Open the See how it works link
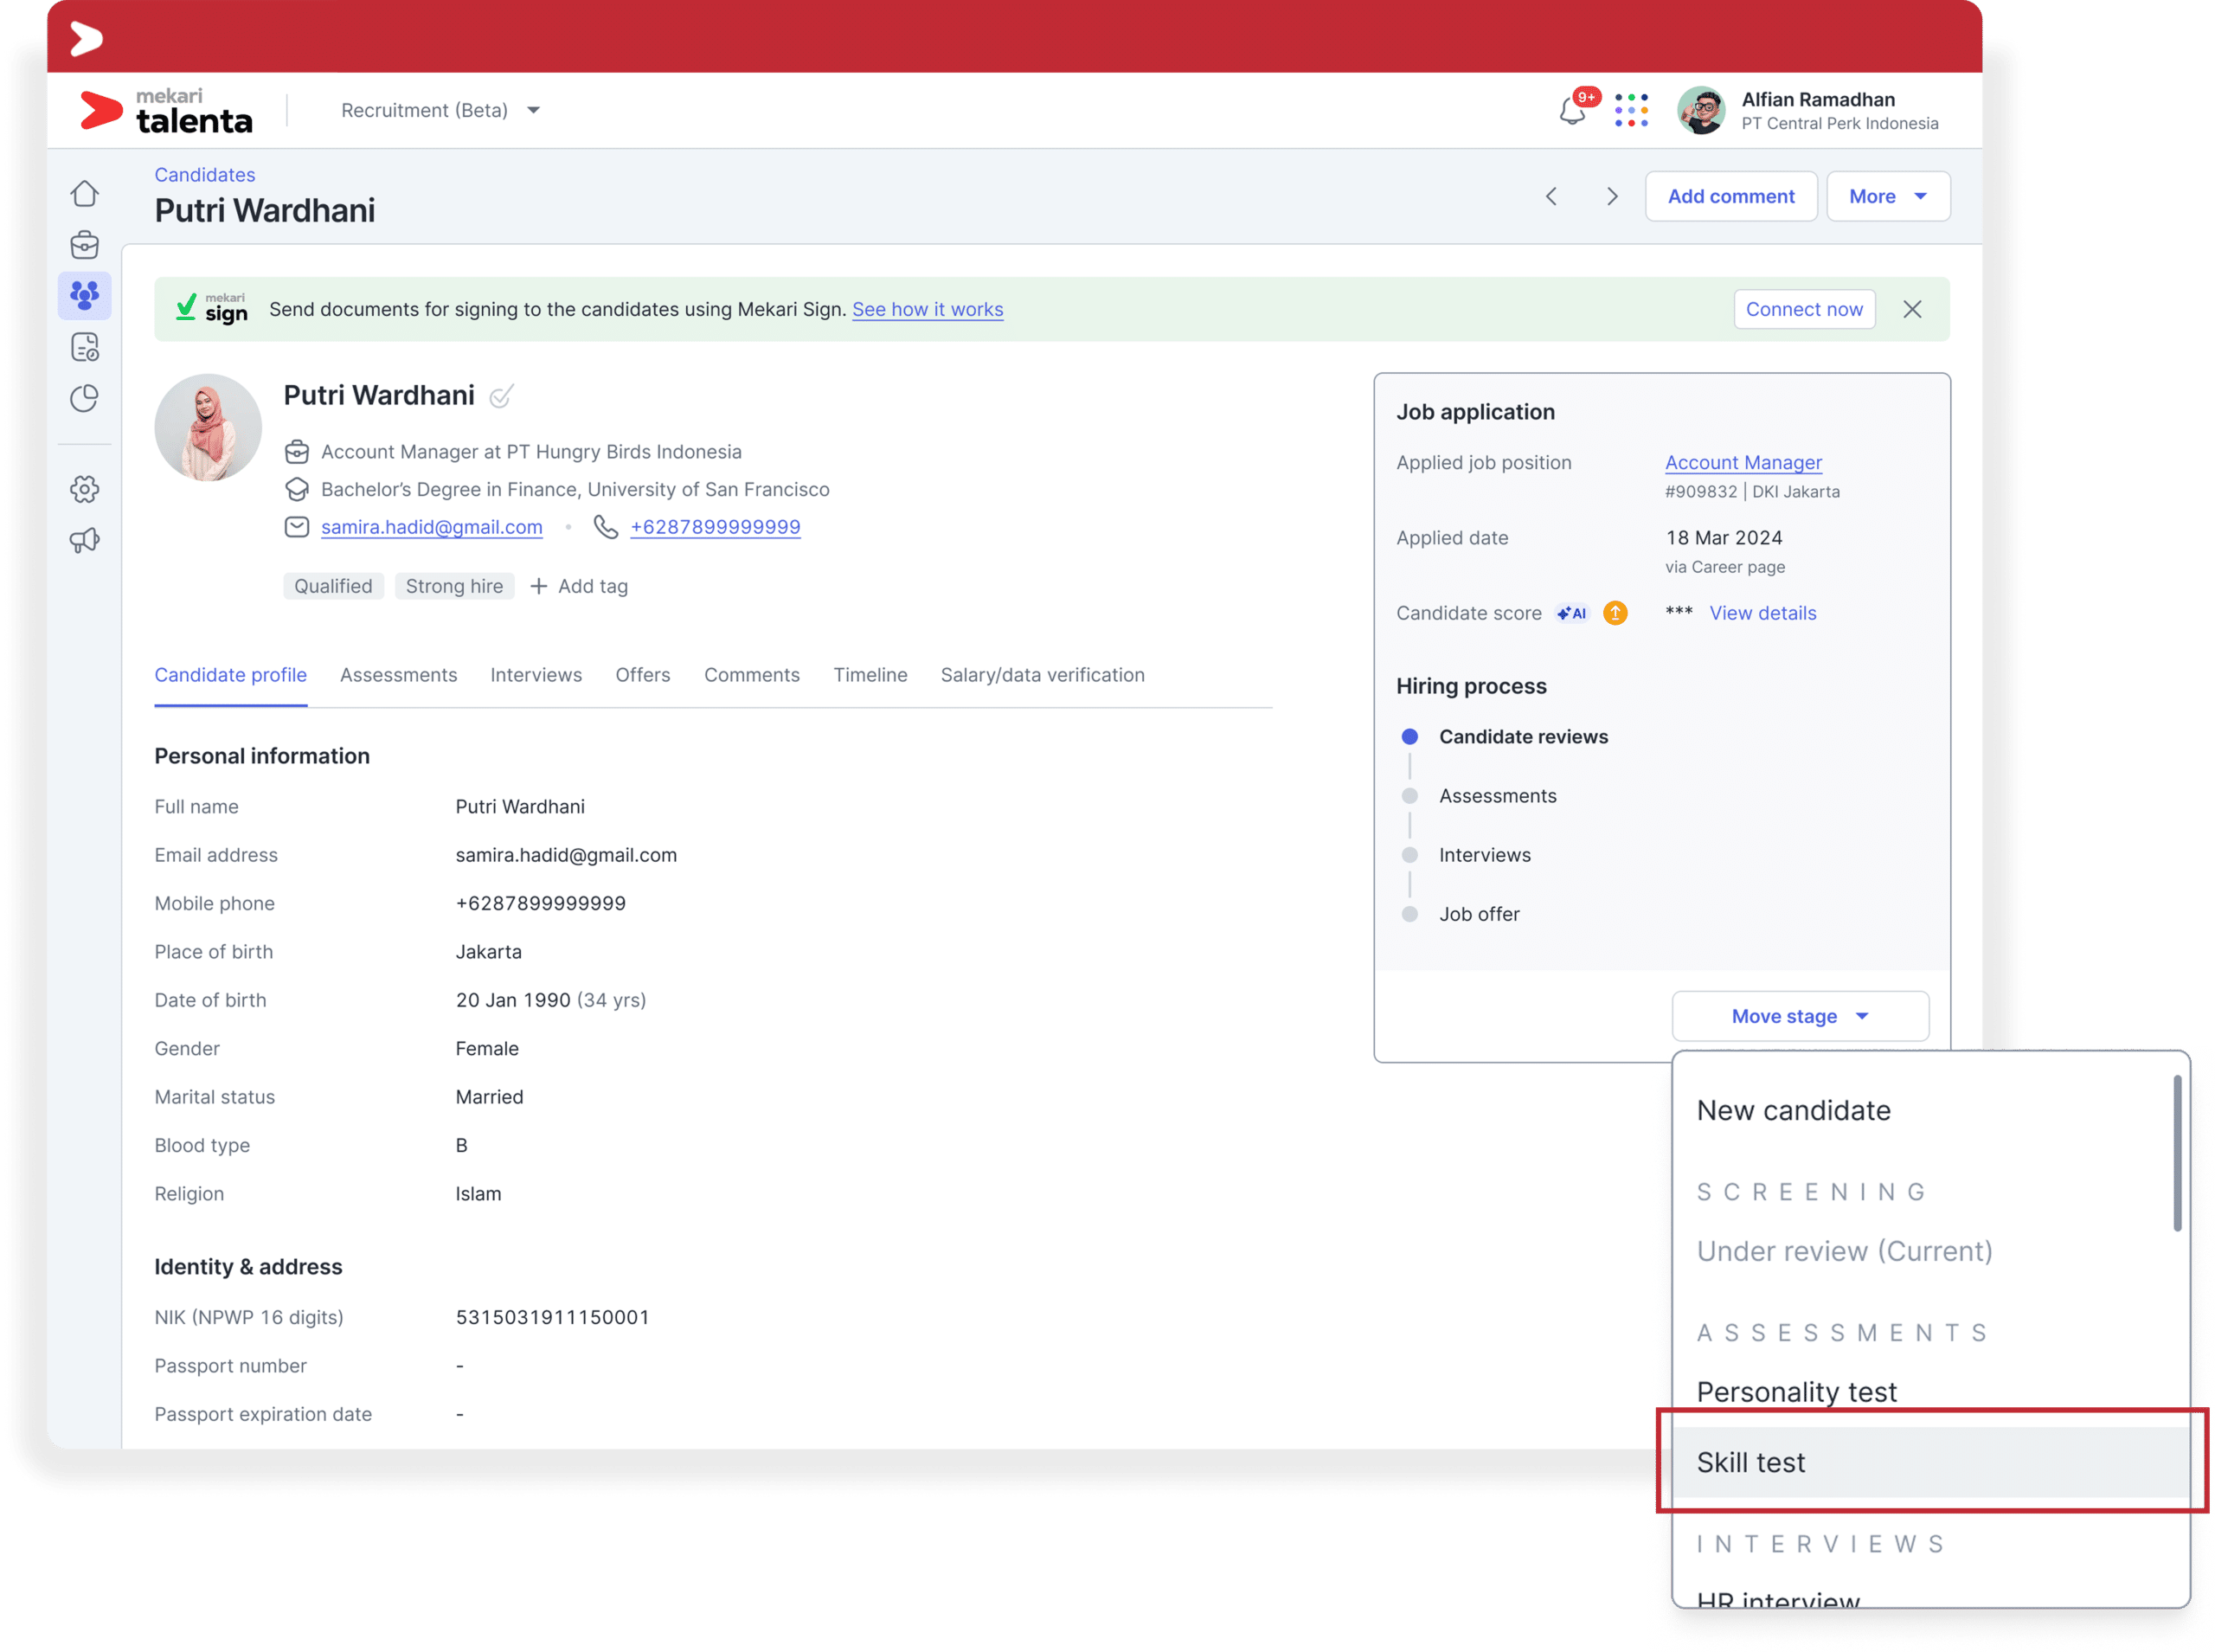Image resolution: width=2215 pixels, height=1652 pixels. tap(927, 310)
